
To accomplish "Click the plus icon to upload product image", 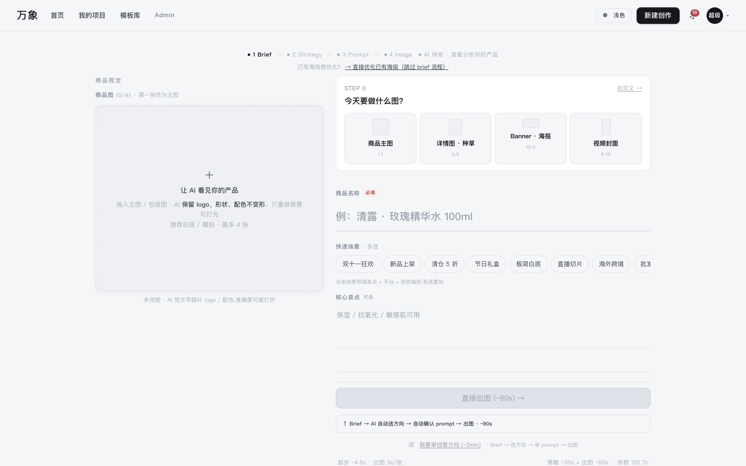I will (x=209, y=175).
